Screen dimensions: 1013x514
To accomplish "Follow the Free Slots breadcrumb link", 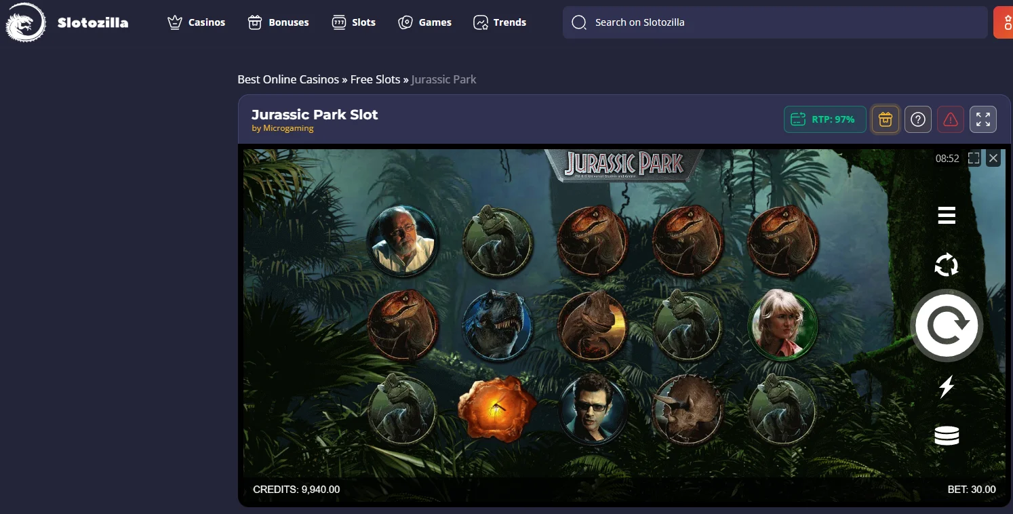I will click(x=376, y=79).
